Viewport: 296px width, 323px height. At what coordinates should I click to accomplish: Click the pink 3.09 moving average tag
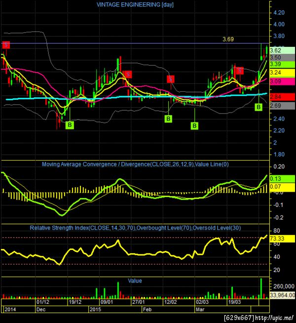point(282,81)
